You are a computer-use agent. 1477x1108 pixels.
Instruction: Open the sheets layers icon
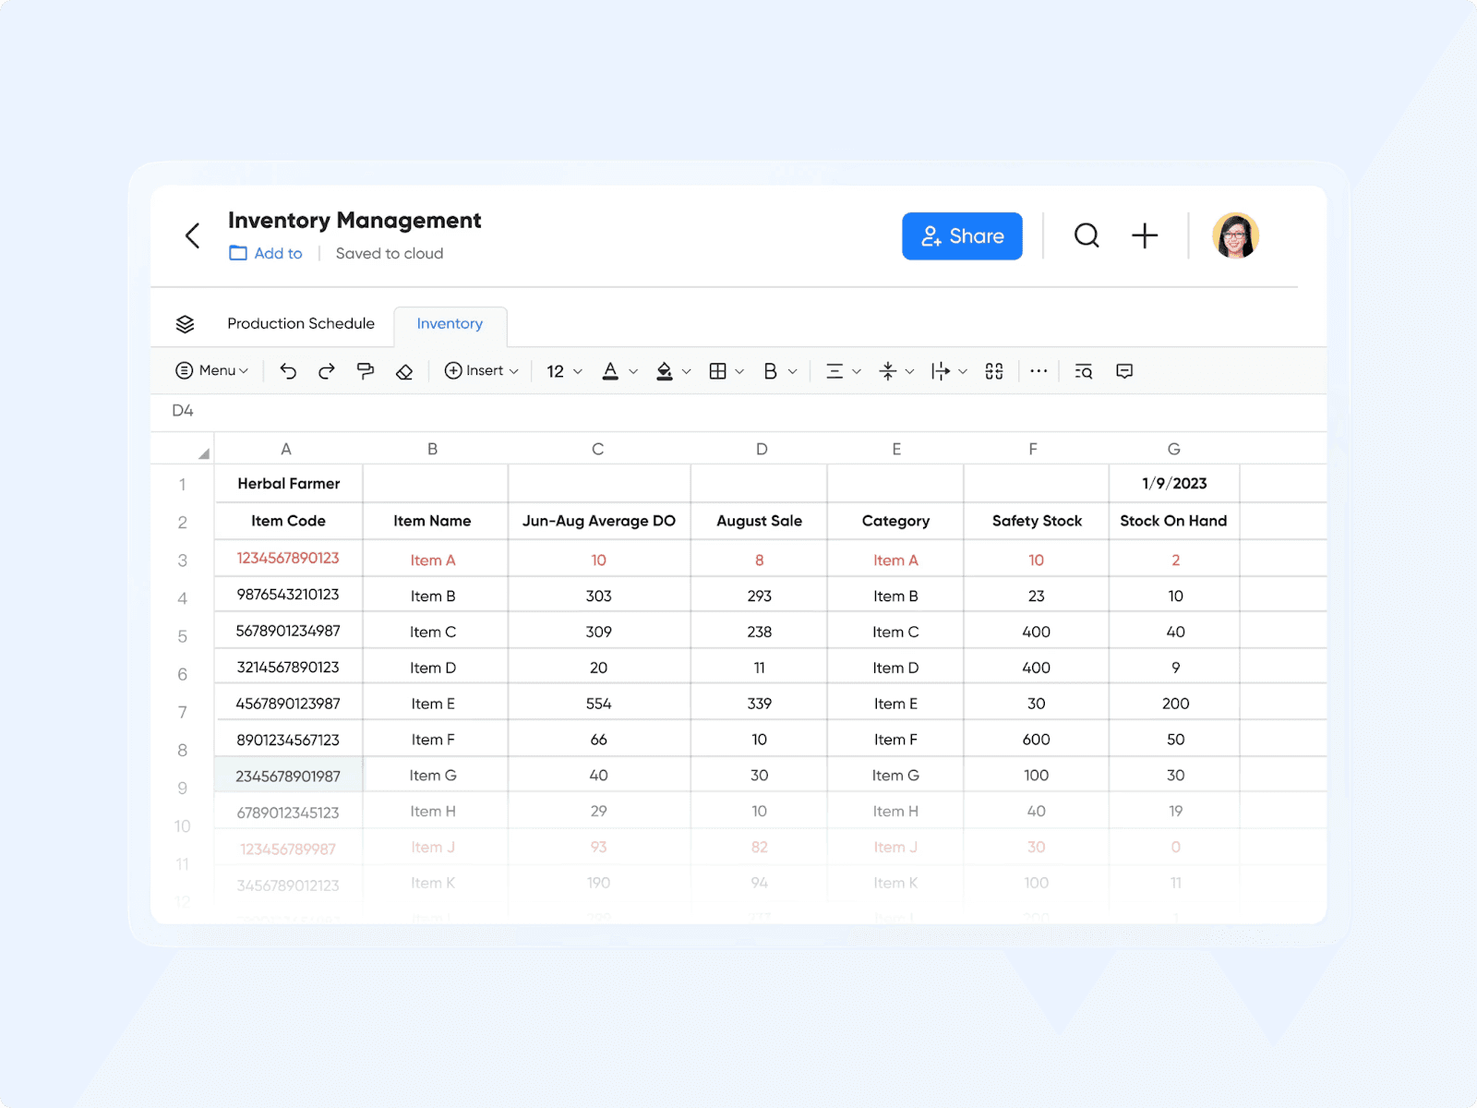[185, 324]
